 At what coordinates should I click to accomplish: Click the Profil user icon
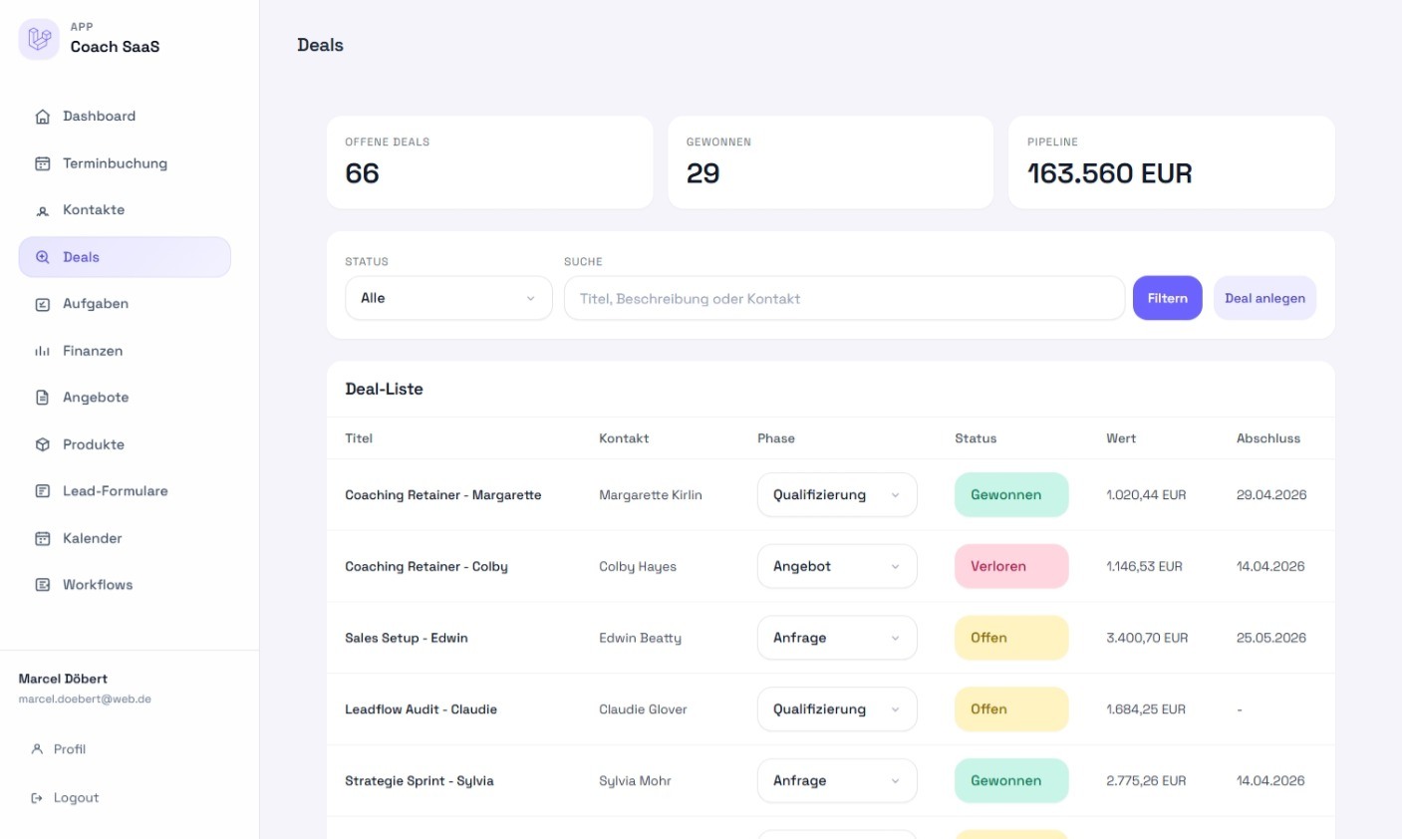click(37, 749)
